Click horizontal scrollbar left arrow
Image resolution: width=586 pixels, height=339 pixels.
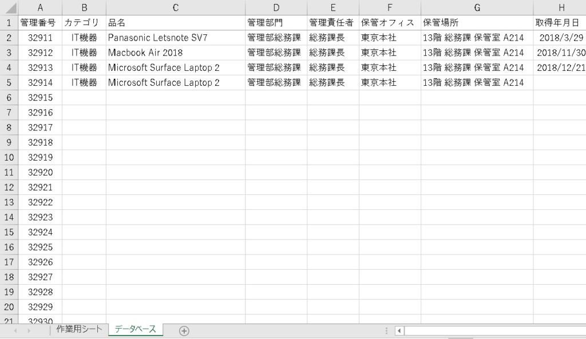tap(399, 330)
